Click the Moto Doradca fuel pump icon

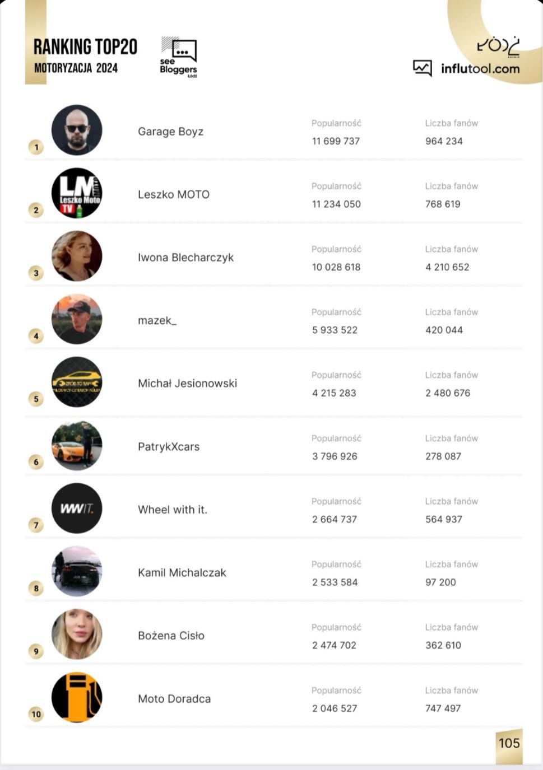[x=77, y=697]
